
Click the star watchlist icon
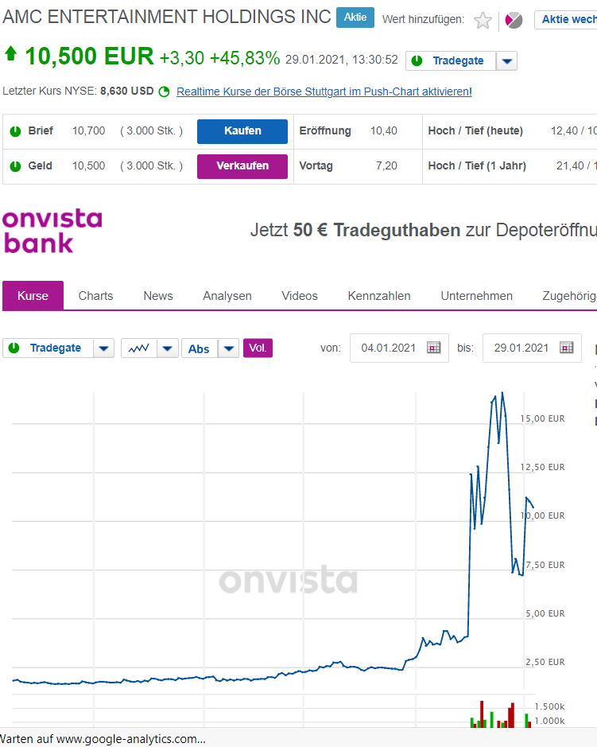[483, 21]
